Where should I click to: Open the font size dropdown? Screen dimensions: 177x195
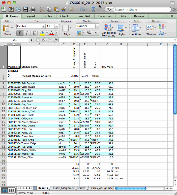point(56,26)
